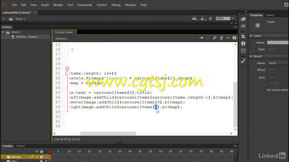Viewport: 289px width, 162px height.
Task: Toggle visibility dot of Actions layer
Action: point(37,157)
